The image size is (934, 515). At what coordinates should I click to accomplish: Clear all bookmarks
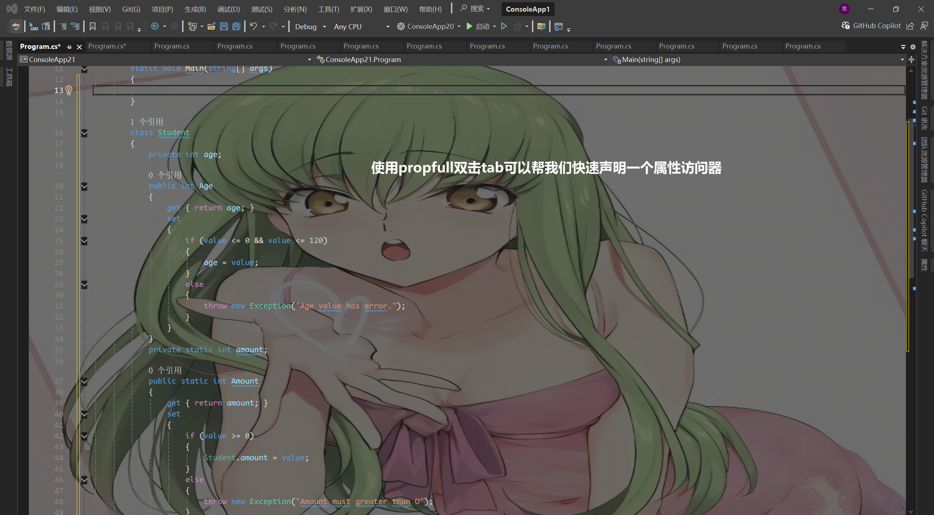(x=130, y=26)
